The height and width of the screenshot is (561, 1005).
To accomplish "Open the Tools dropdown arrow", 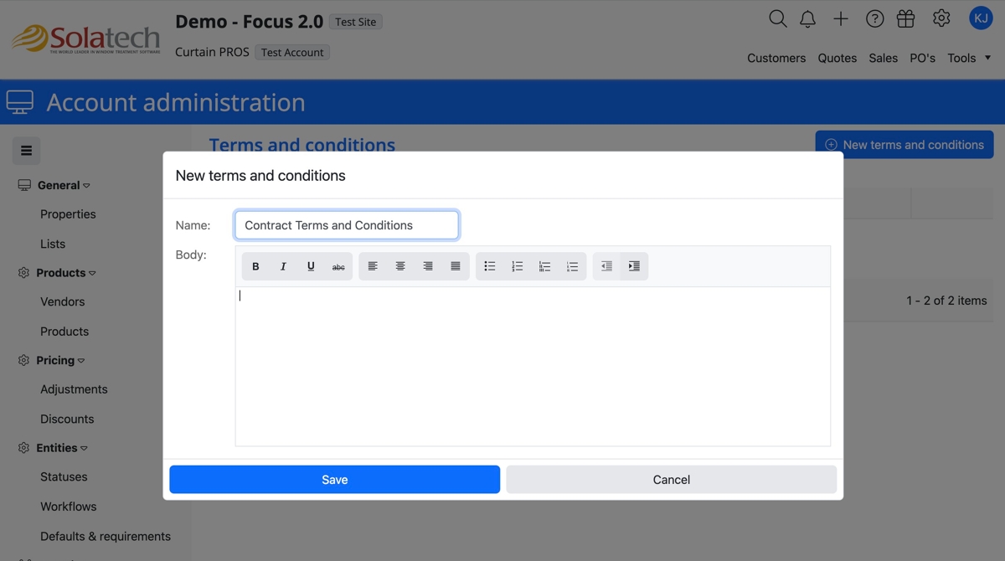I will 987,58.
